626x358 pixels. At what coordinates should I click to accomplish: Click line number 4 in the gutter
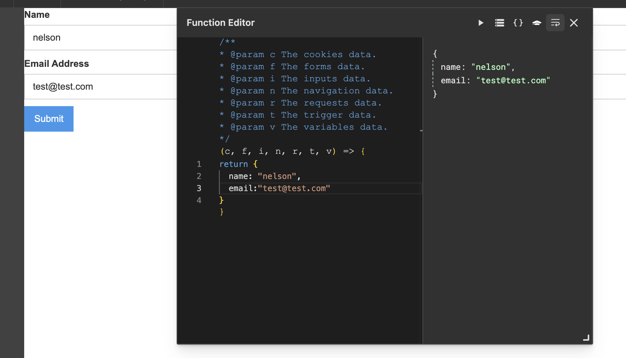(x=199, y=200)
